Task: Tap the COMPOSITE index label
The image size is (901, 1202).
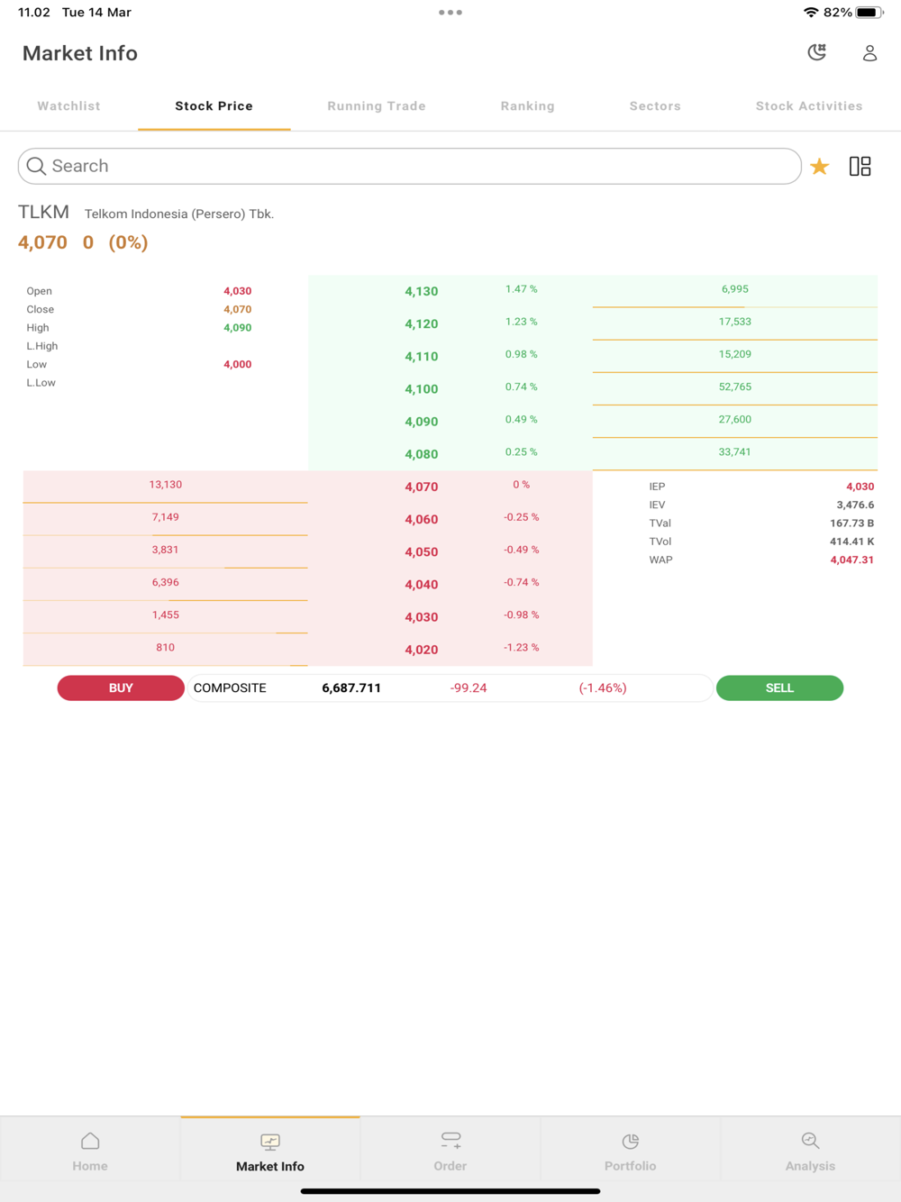Action: click(230, 688)
